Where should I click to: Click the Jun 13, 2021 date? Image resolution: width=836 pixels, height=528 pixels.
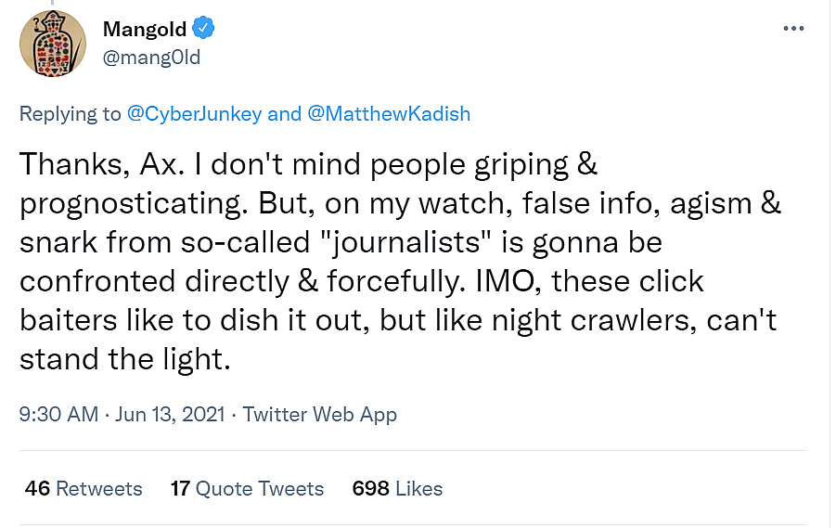click(x=170, y=415)
